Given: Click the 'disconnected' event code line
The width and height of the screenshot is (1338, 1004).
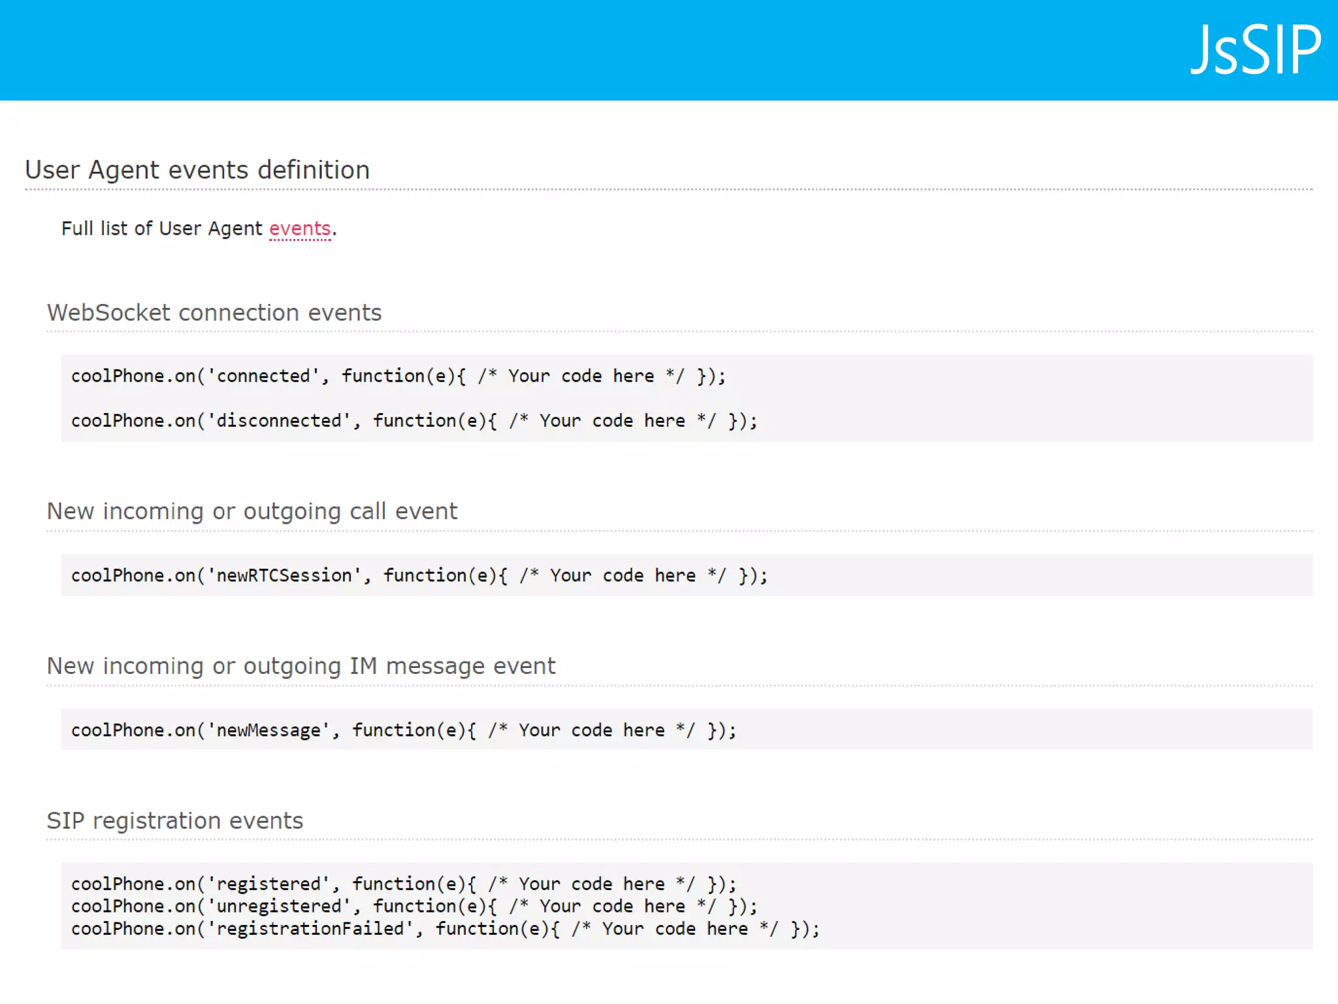Looking at the screenshot, I should (x=414, y=420).
